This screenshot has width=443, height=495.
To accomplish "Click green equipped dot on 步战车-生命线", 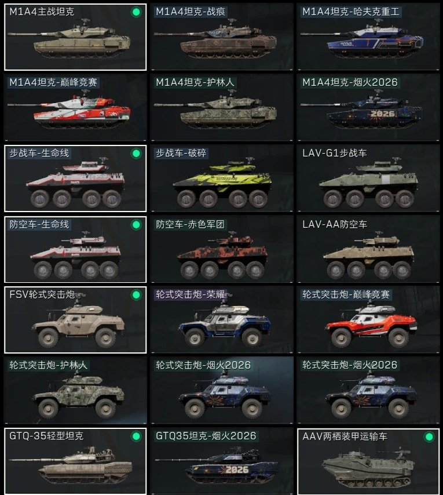I will pyautogui.click(x=136, y=154).
